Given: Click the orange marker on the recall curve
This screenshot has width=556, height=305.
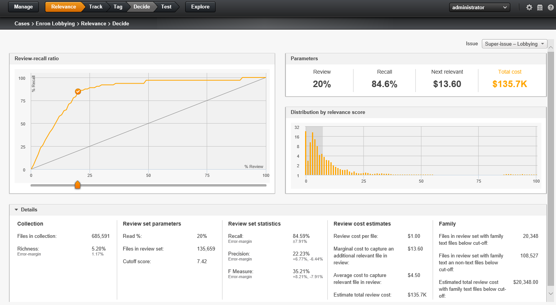Looking at the screenshot, I should pyautogui.click(x=78, y=92).
